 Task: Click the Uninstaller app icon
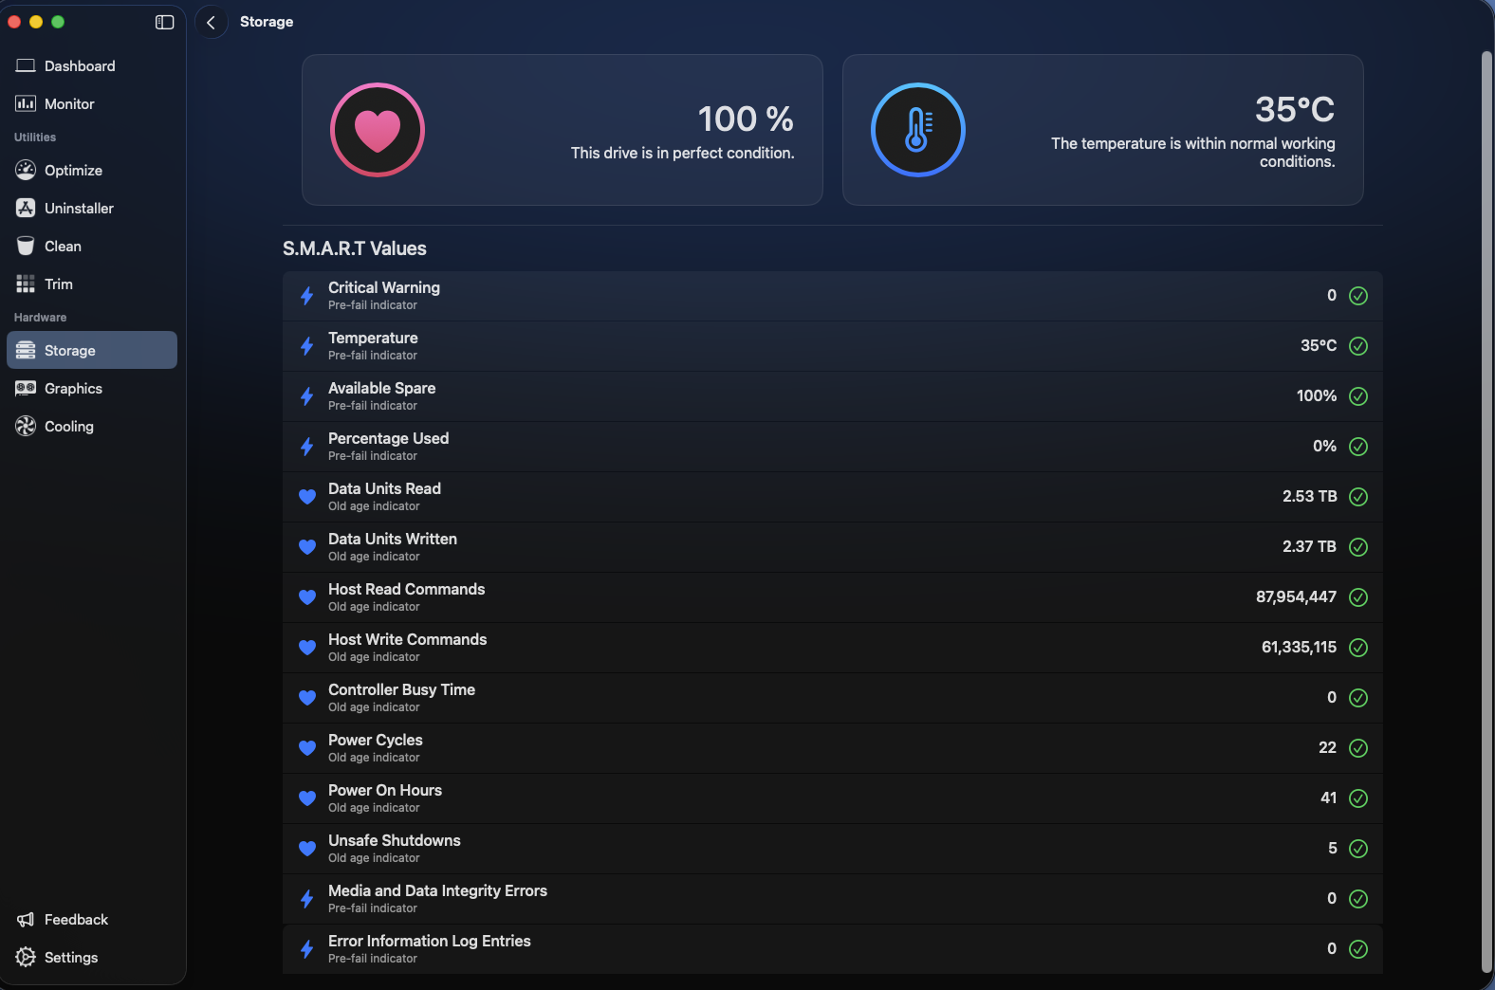[x=26, y=208]
